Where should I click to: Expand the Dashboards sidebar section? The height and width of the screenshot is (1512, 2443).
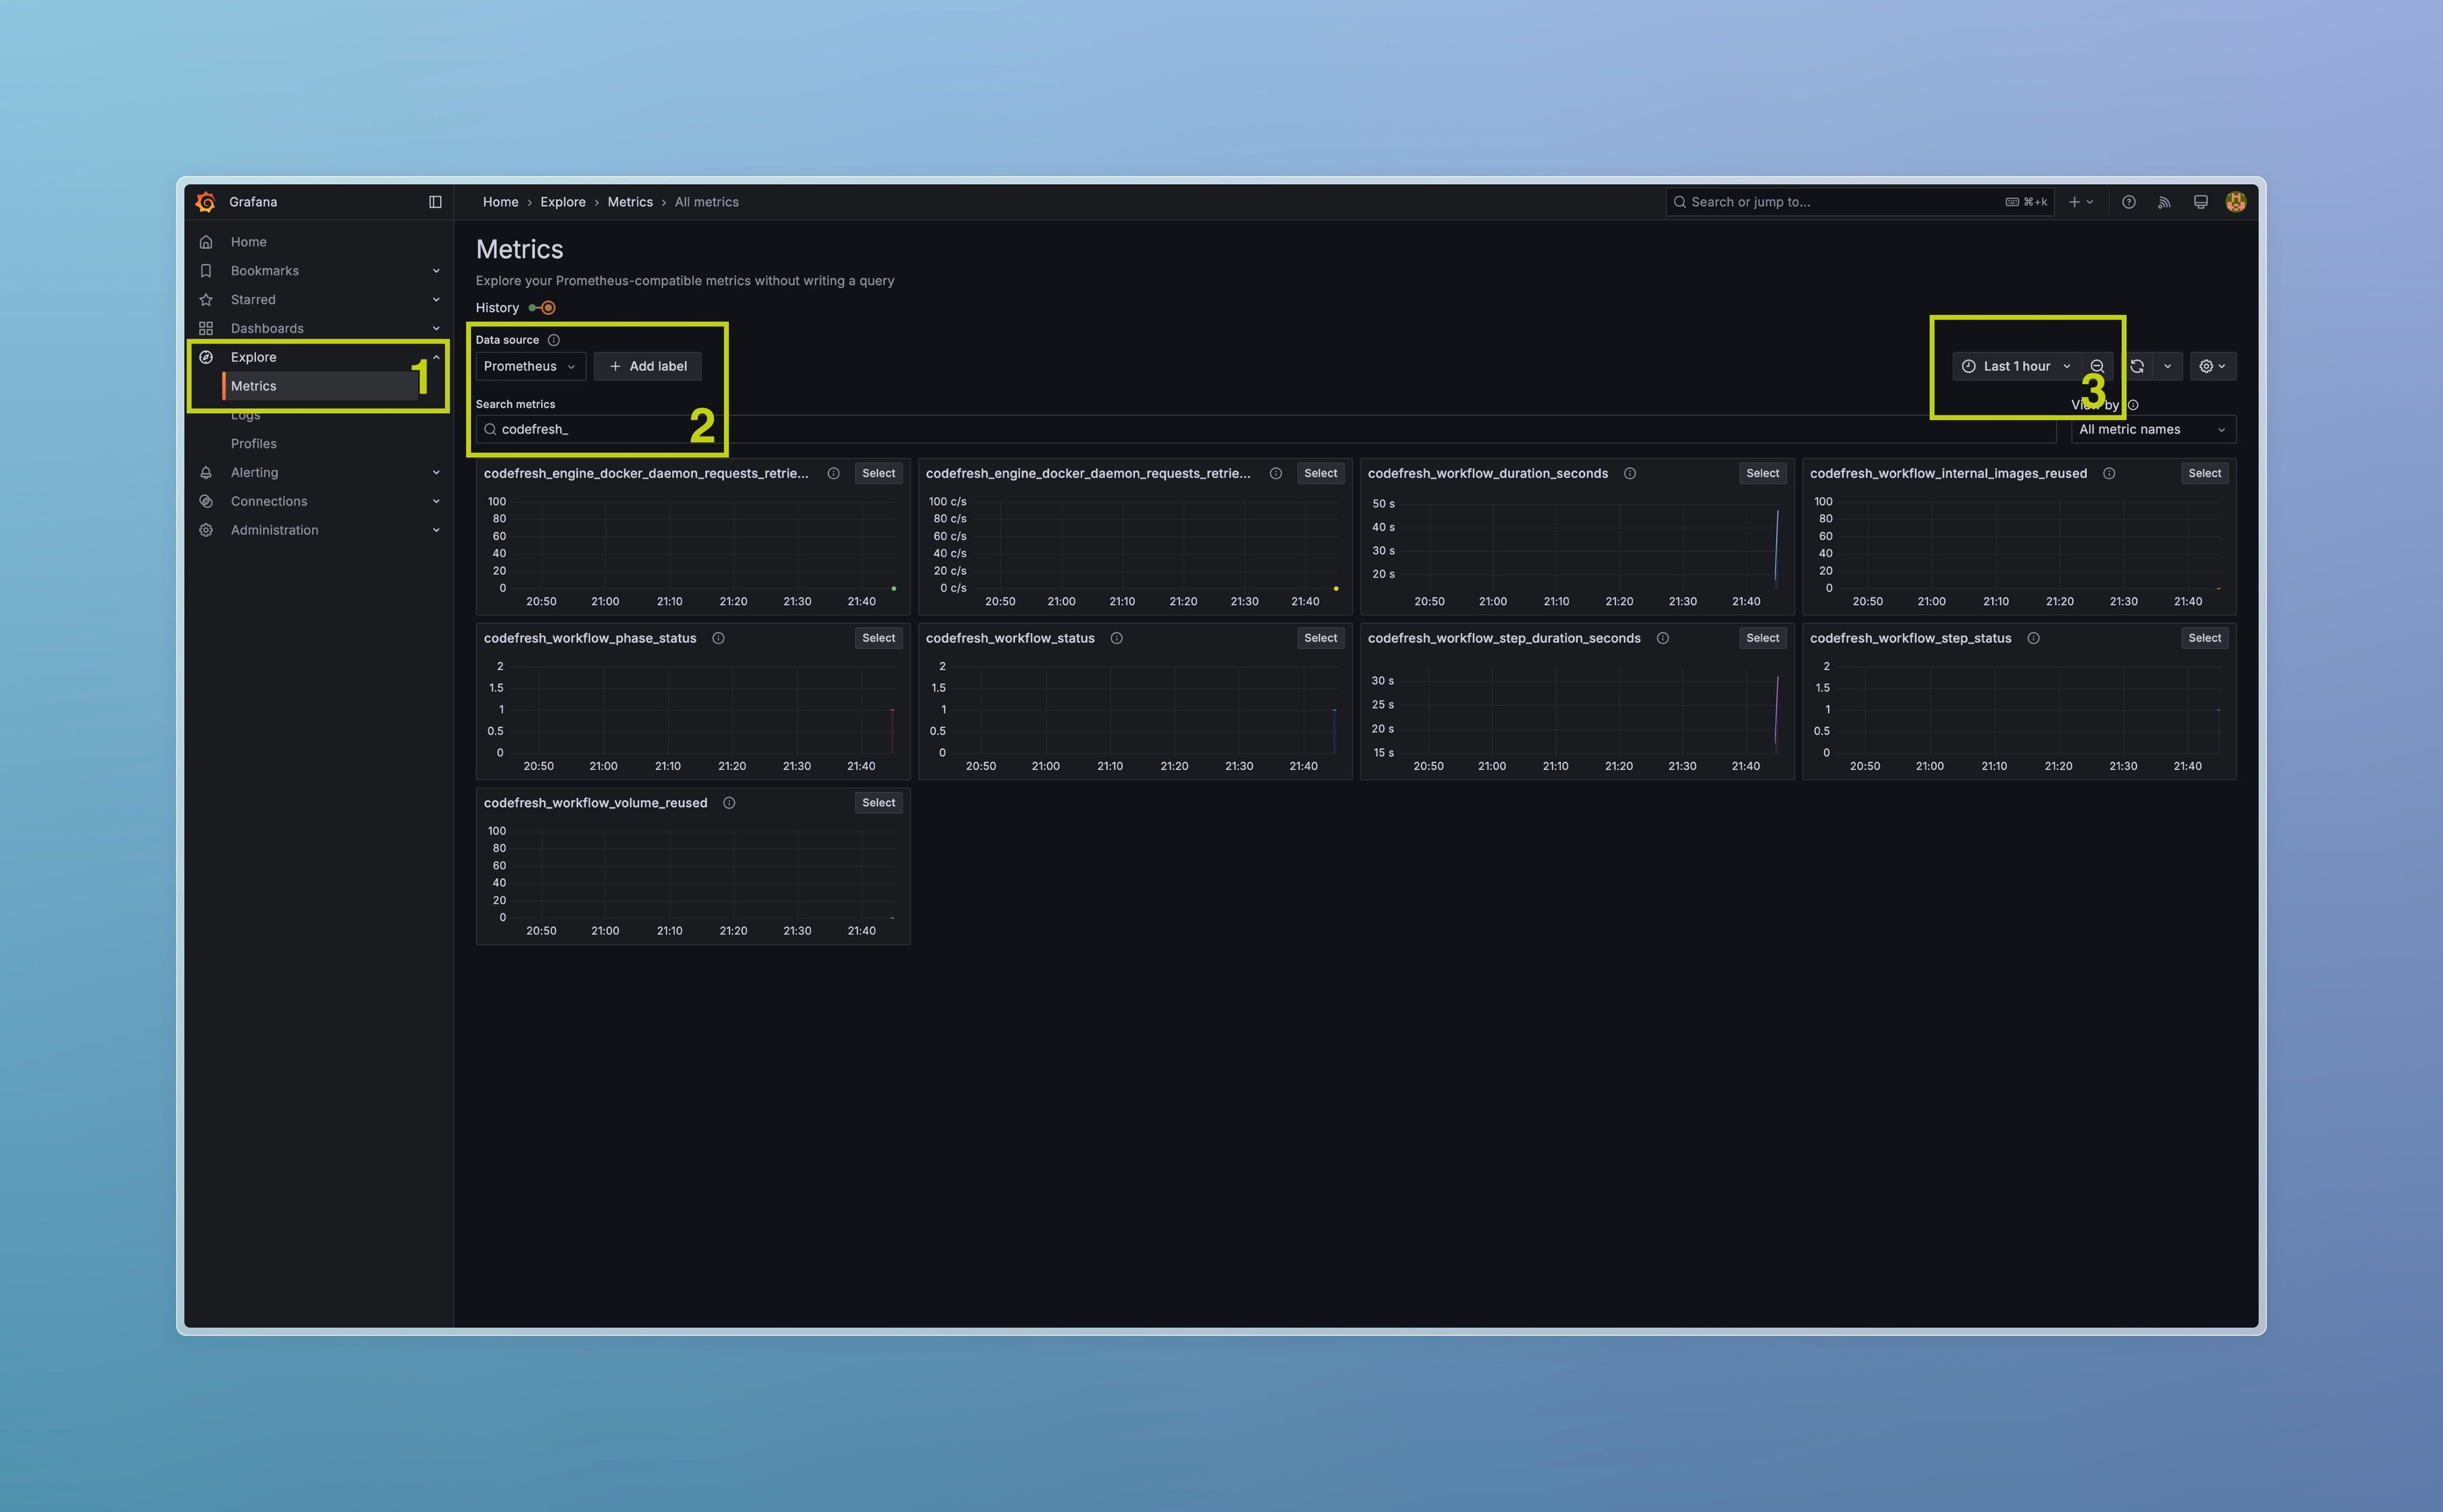click(x=436, y=328)
